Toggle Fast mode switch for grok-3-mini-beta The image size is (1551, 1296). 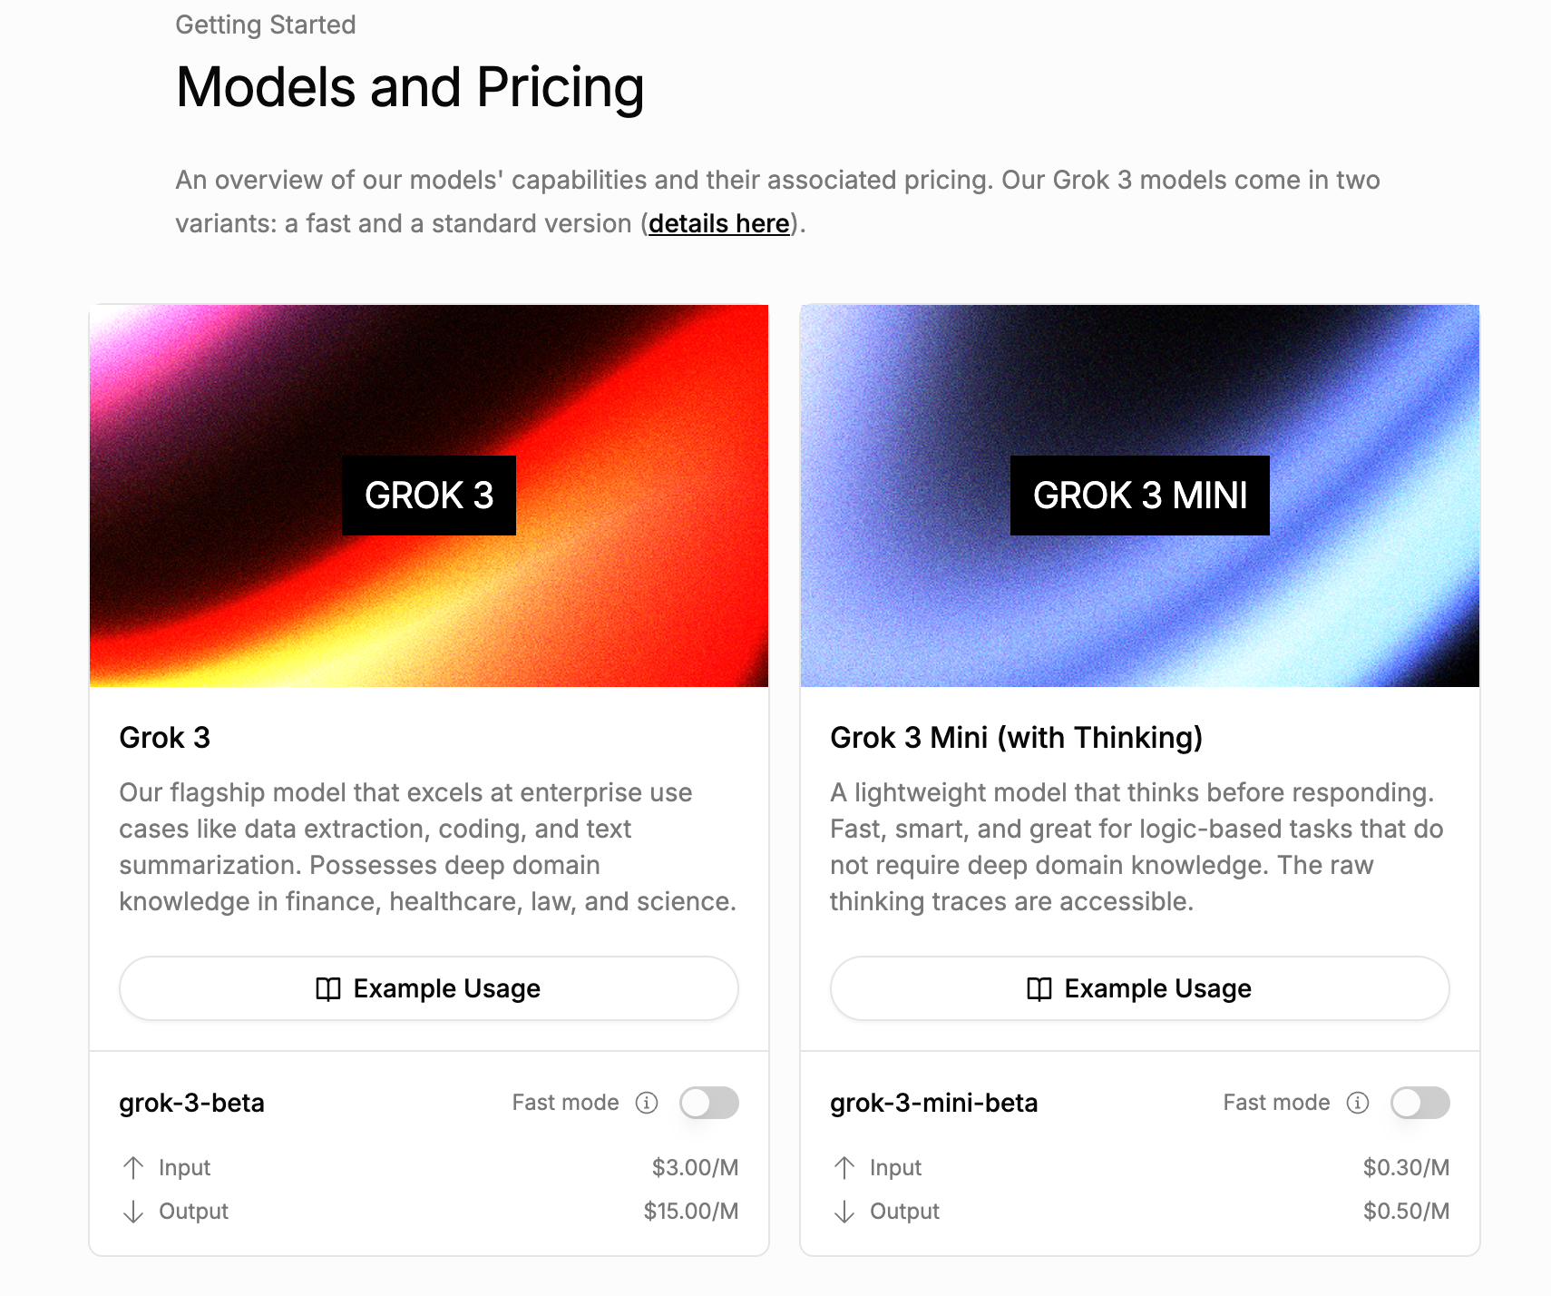(1420, 1103)
